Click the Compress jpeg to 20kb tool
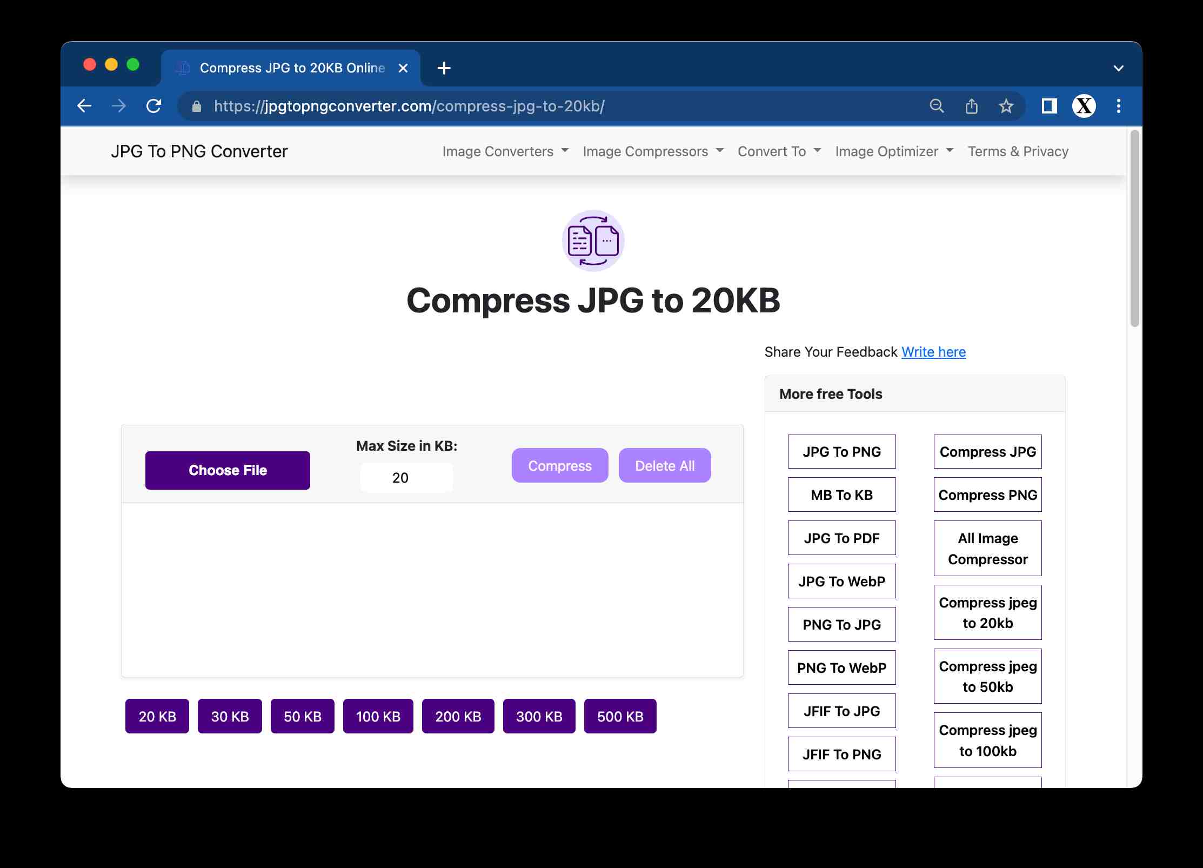 click(987, 612)
